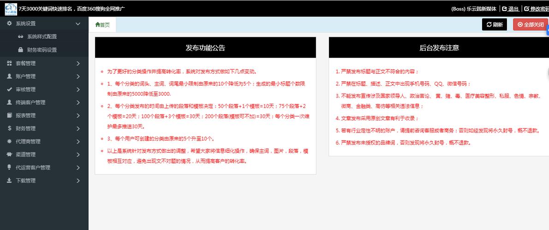
Task: Switch to the 首页 tab
Action: [x=102, y=25]
